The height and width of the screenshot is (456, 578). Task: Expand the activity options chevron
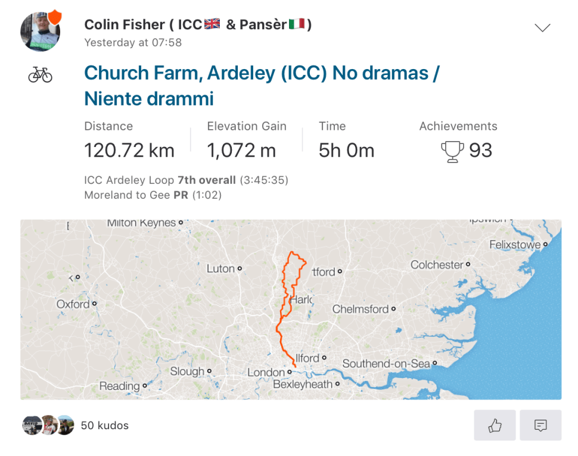542,27
